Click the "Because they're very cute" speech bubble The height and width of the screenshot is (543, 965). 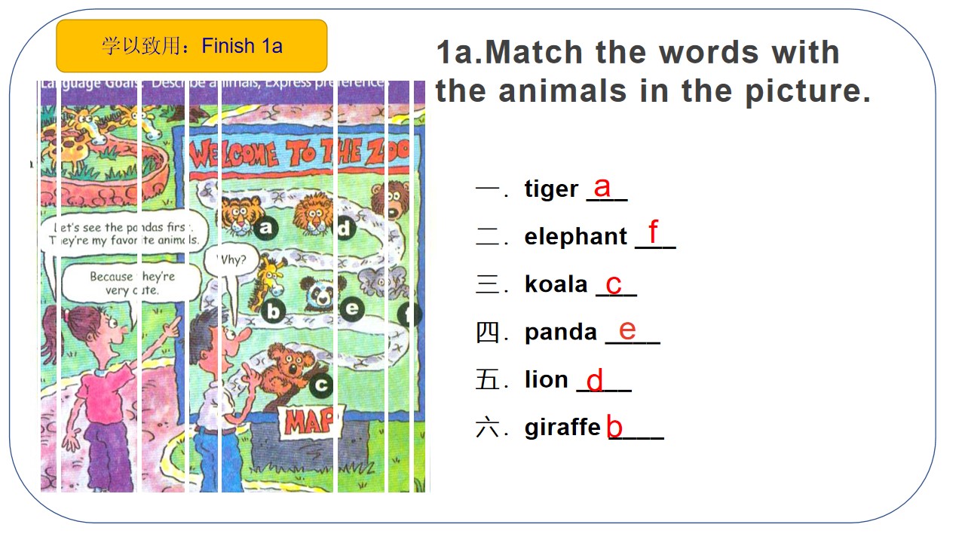click(129, 283)
